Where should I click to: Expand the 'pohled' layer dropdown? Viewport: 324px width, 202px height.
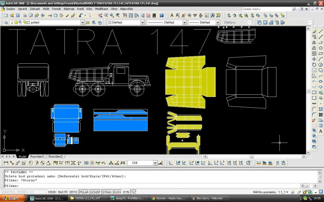tap(82, 23)
